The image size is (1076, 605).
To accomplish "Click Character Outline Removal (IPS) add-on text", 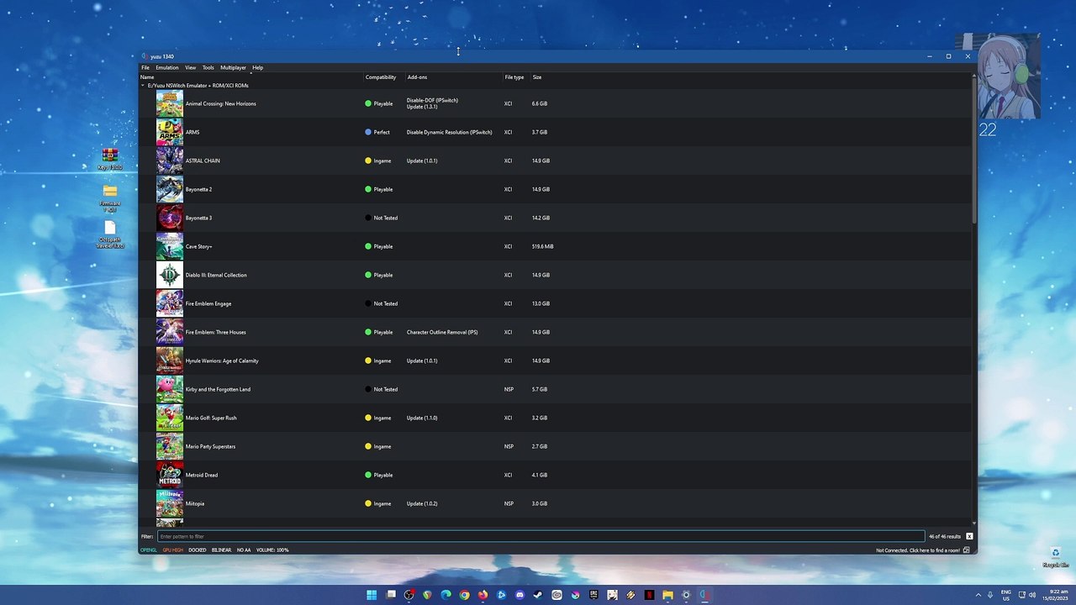I will [x=442, y=333].
